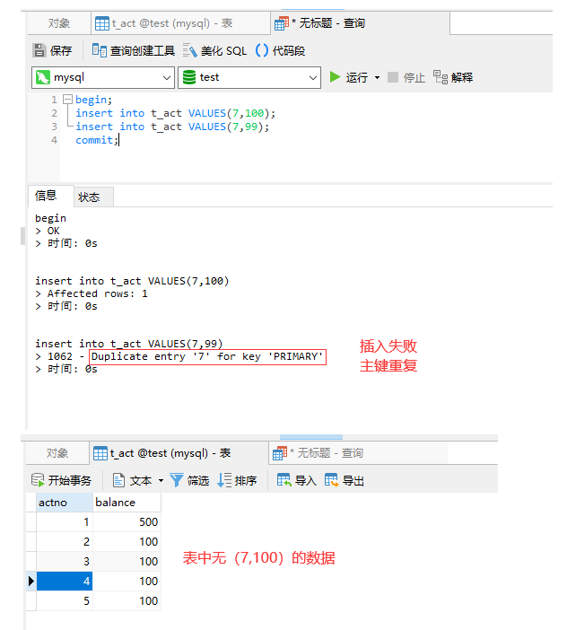Open the 状态 results tab

tap(93, 197)
